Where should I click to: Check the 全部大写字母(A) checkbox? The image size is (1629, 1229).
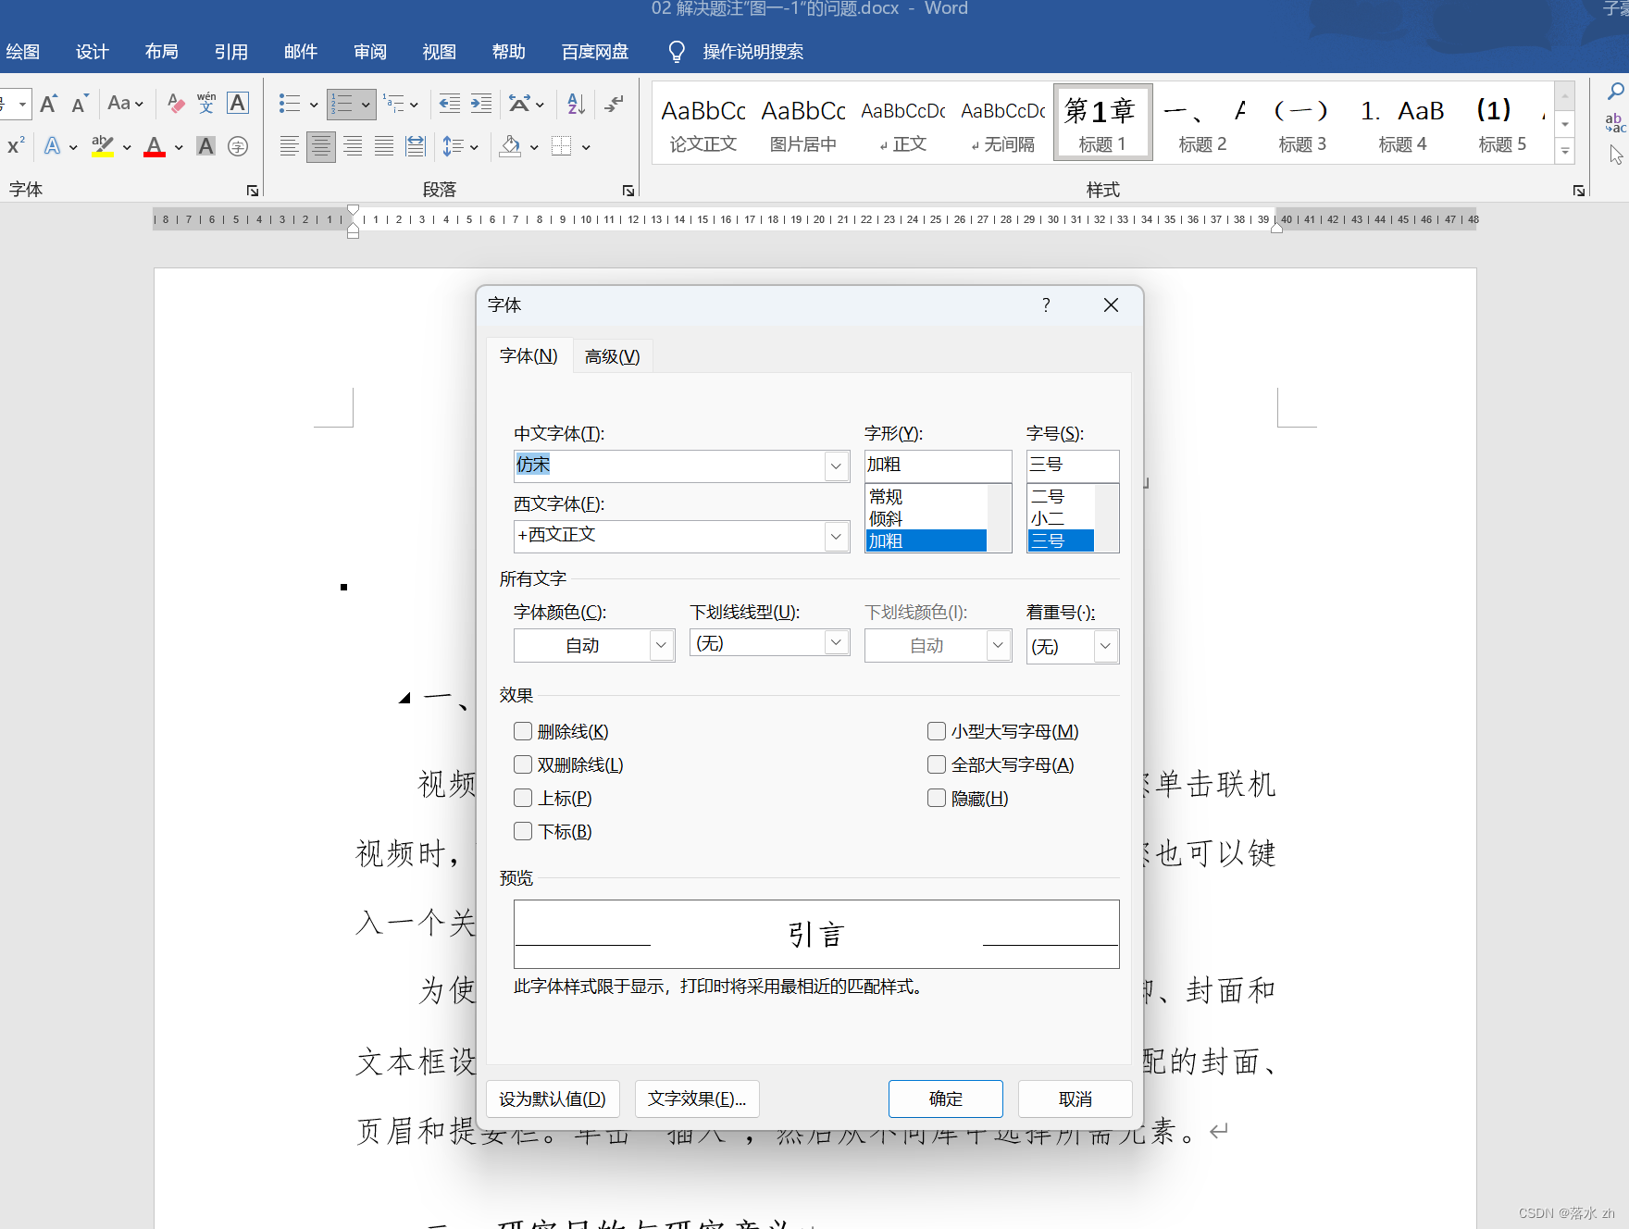[937, 764]
